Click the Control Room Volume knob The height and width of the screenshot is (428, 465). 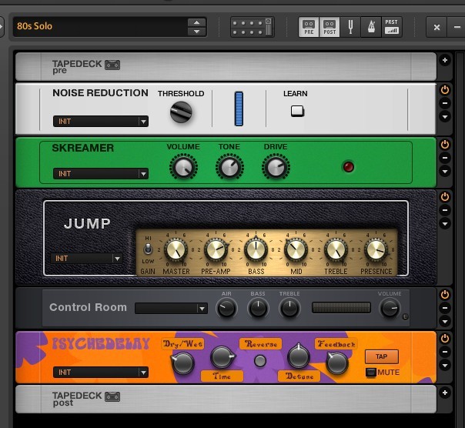[x=390, y=309]
